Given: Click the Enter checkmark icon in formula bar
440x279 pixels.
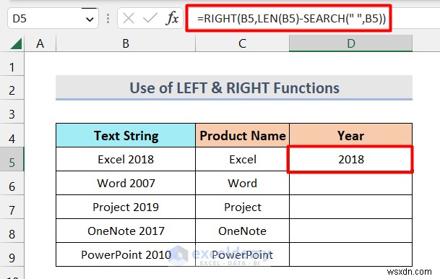Looking at the screenshot, I should click(x=150, y=19).
